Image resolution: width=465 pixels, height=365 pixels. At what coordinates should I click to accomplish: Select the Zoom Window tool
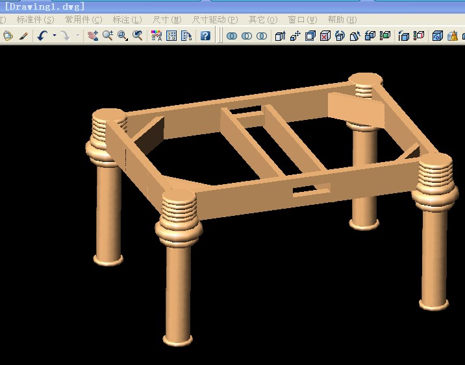(x=123, y=36)
